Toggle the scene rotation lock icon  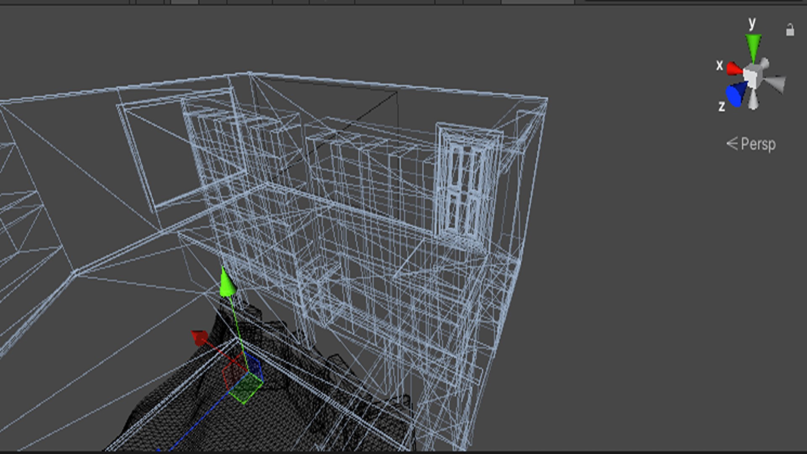790,30
